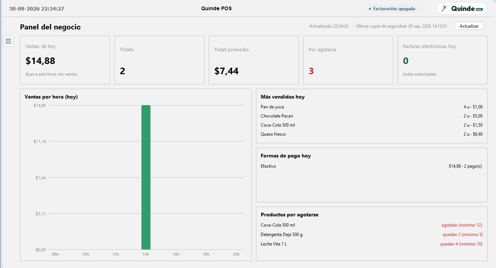Click the Actualizar button
The height and width of the screenshot is (268, 496).
point(469,26)
